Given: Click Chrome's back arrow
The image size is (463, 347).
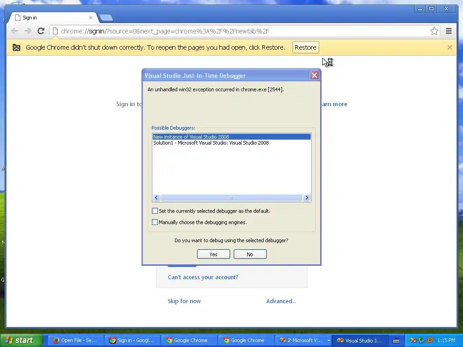Looking at the screenshot, I should click(x=15, y=31).
